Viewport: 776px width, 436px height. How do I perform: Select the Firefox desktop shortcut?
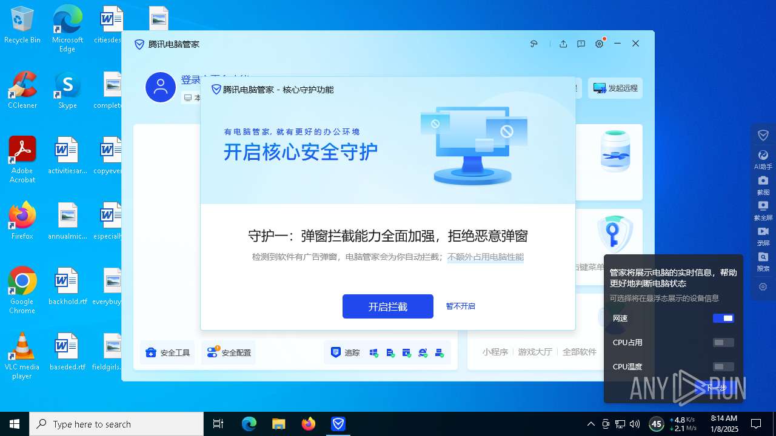pos(22,220)
